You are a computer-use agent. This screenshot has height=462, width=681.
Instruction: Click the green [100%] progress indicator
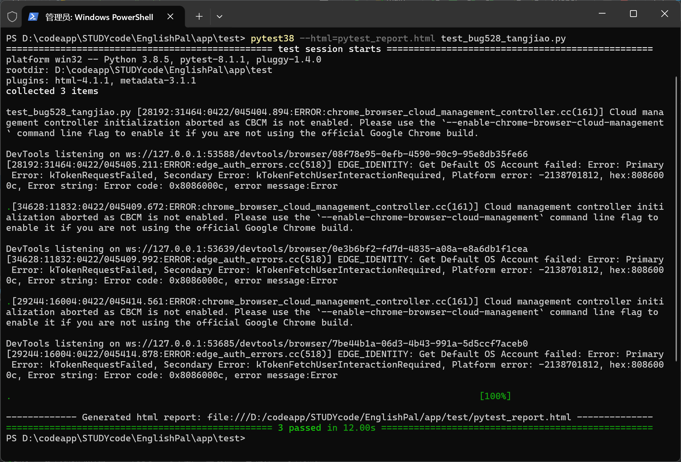(495, 396)
